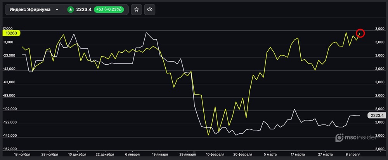
Task: Select the yellow 13263 axis value tag
Action: pyautogui.click(x=10, y=33)
